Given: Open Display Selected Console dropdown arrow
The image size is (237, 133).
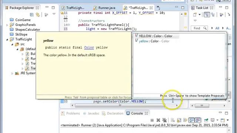Looking at the screenshot, I should 217,120.
